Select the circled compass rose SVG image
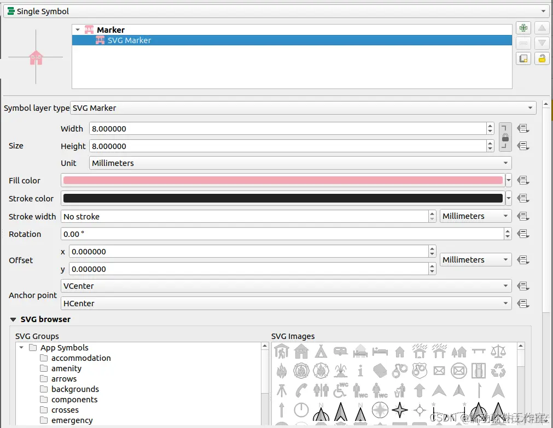This screenshot has width=553, height=428. pyautogui.click(x=380, y=410)
